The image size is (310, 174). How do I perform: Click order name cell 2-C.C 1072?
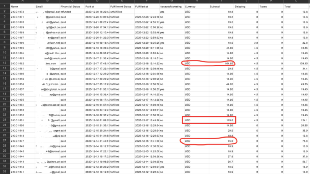[23, 12]
